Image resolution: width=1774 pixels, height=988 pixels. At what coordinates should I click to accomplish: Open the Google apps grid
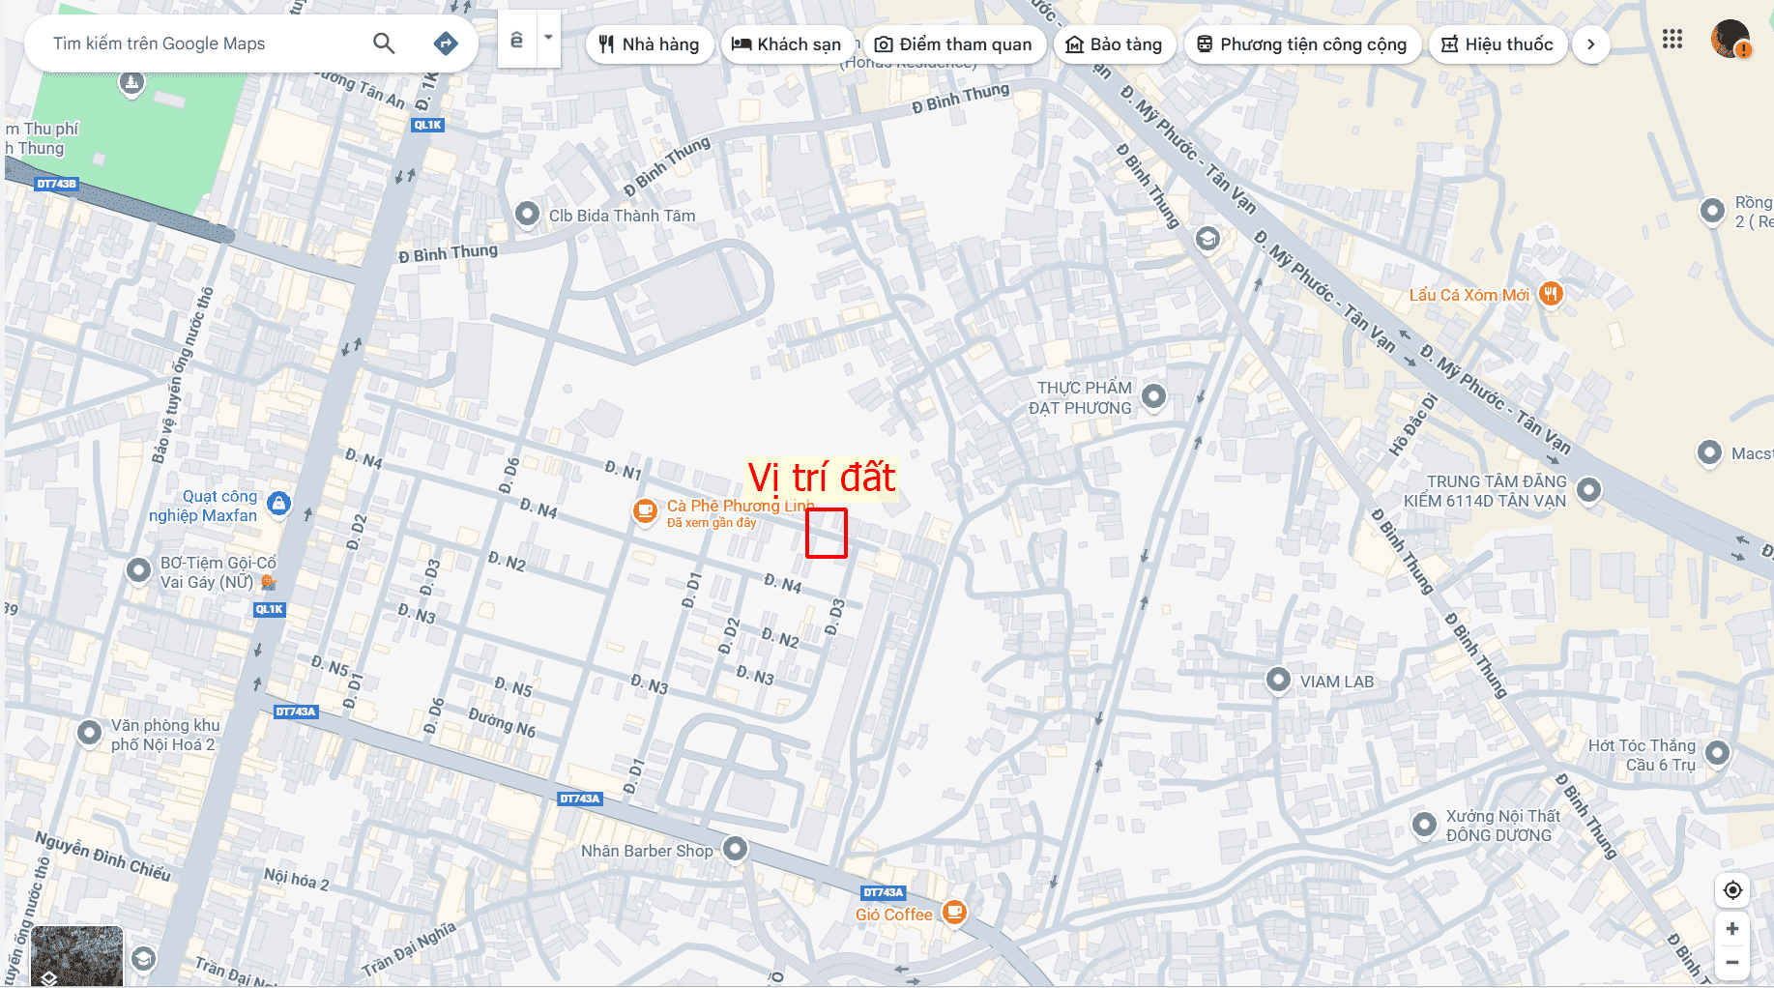click(1672, 40)
